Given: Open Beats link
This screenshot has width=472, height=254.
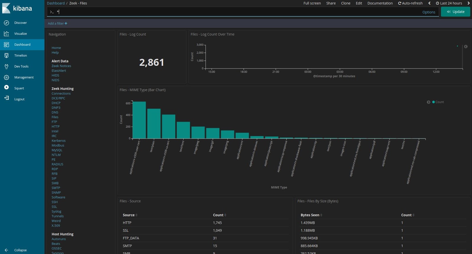Looking at the screenshot, I should [x=56, y=244].
